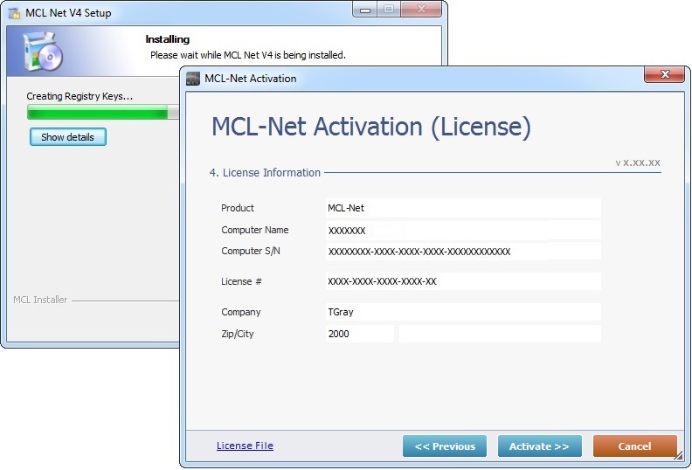
Task: Click the Product field showing MCL-Net
Action: click(x=463, y=208)
